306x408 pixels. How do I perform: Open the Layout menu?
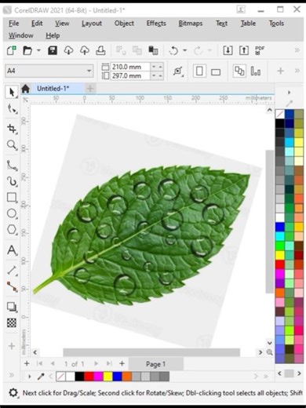(x=92, y=24)
